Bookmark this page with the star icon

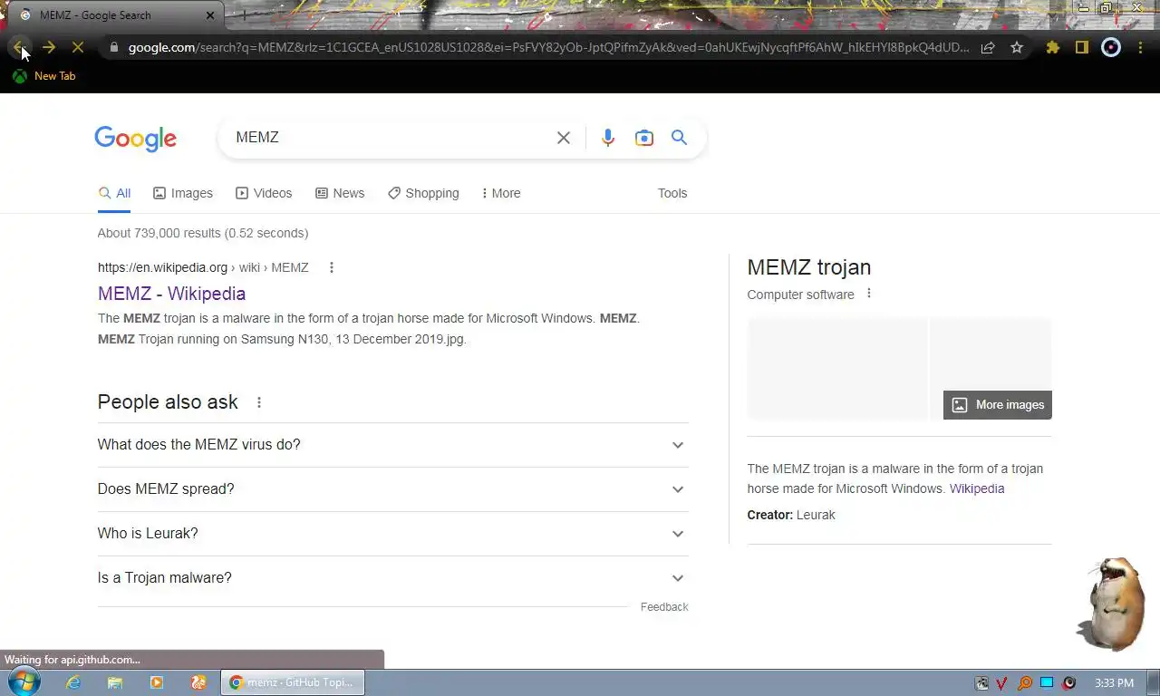pyautogui.click(x=1017, y=47)
